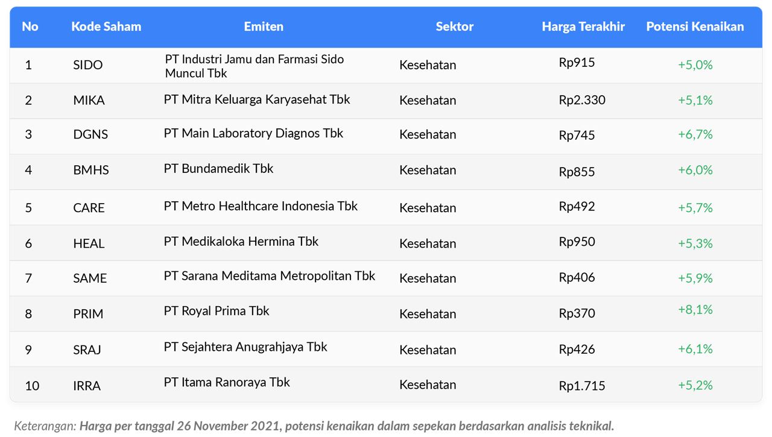
Task: Select PT Sarana Meditama Metropolitan Tbk
Action: click(269, 276)
